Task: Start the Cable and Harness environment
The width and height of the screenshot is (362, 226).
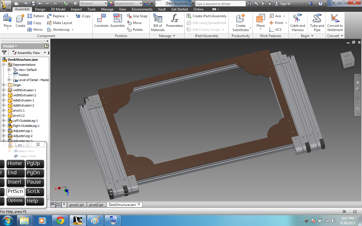Action: point(298,23)
